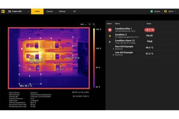Viewport: 179px width, 119px height.
Task: Open the 100% zoom level dropdown
Action: pos(83,24)
